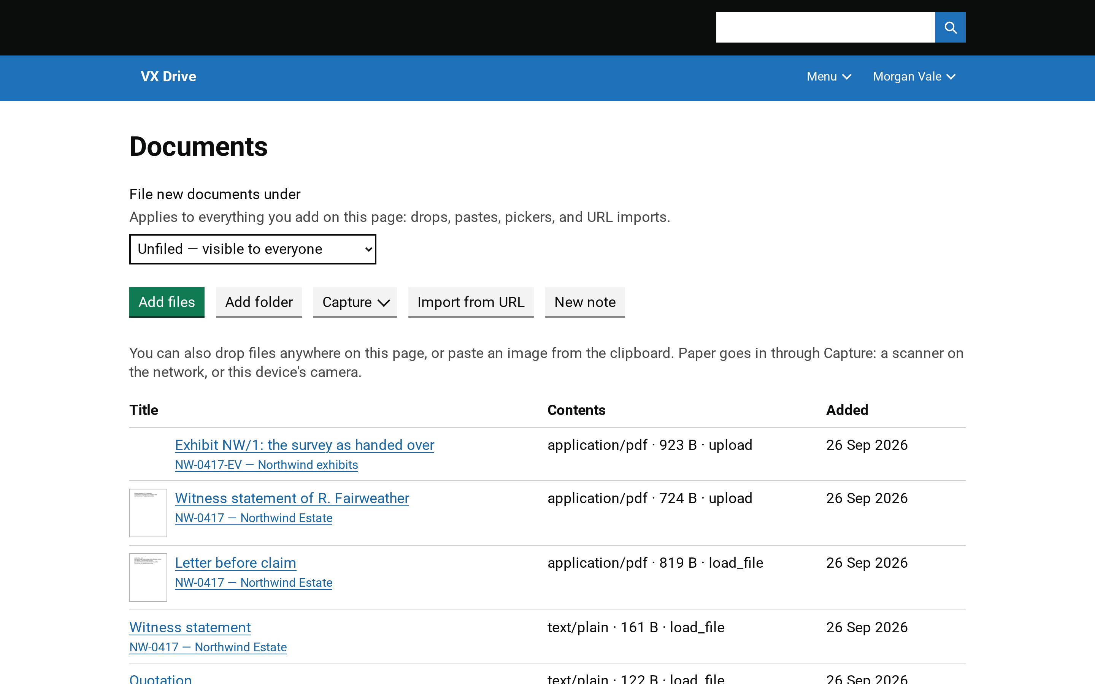Select 'application/pdf · 819 B · load_file' cell
The width and height of the screenshot is (1095, 684).
click(x=655, y=563)
